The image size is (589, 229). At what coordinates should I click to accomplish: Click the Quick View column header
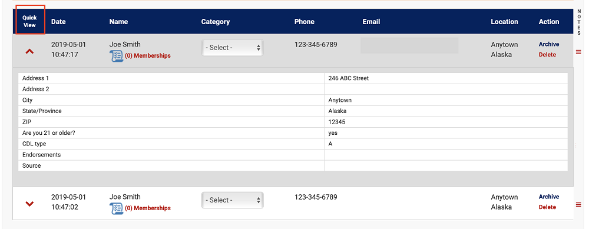click(29, 21)
